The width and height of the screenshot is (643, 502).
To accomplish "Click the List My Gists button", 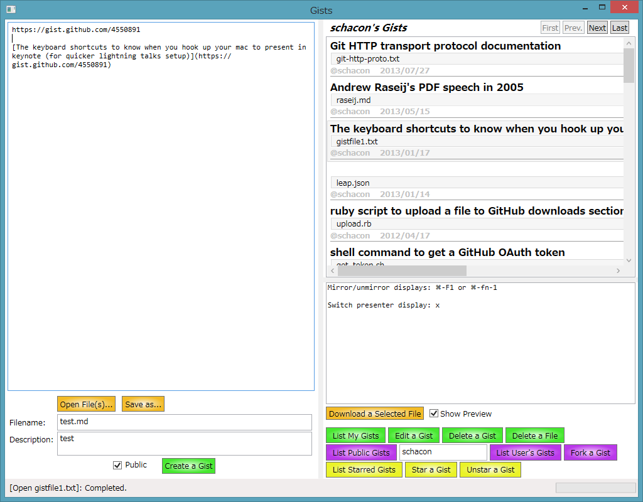I will pos(355,435).
